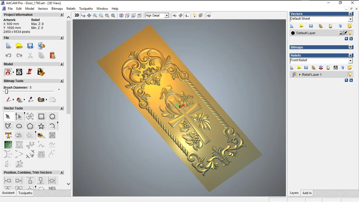The width and height of the screenshot is (359, 202).
Task: Select the star shape vector tool
Action: (41, 126)
